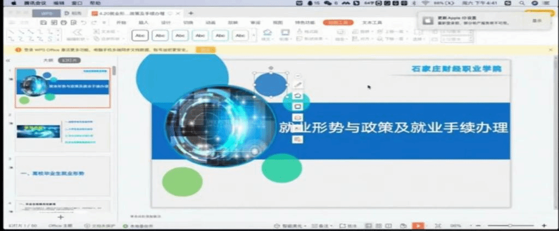Expand the shape style gallery dropdown
559x231 pixels.
253,35
